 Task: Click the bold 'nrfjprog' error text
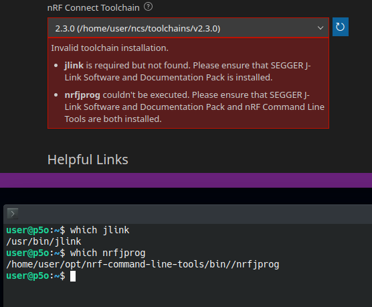pyautogui.click(x=82, y=95)
